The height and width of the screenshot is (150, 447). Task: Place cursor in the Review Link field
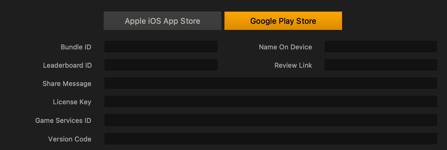tap(381, 65)
